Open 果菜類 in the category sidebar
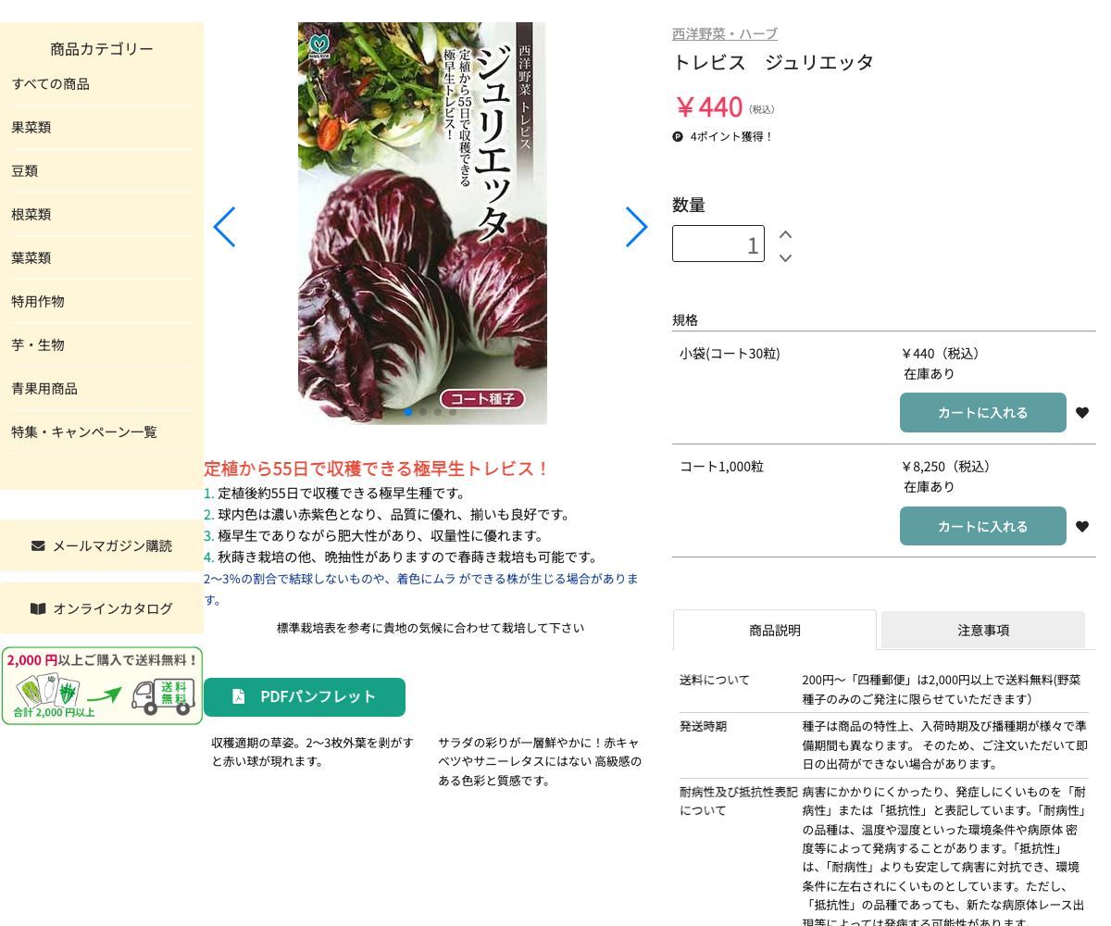The height and width of the screenshot is (926, 1111). 31,128
